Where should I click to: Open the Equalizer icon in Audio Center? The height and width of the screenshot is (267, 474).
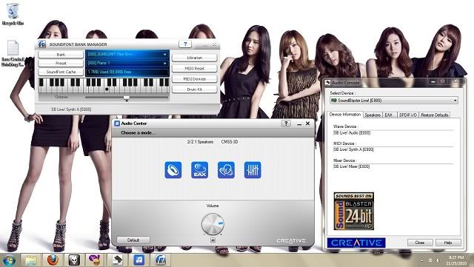pyautogui.click(x=253, y=170)
